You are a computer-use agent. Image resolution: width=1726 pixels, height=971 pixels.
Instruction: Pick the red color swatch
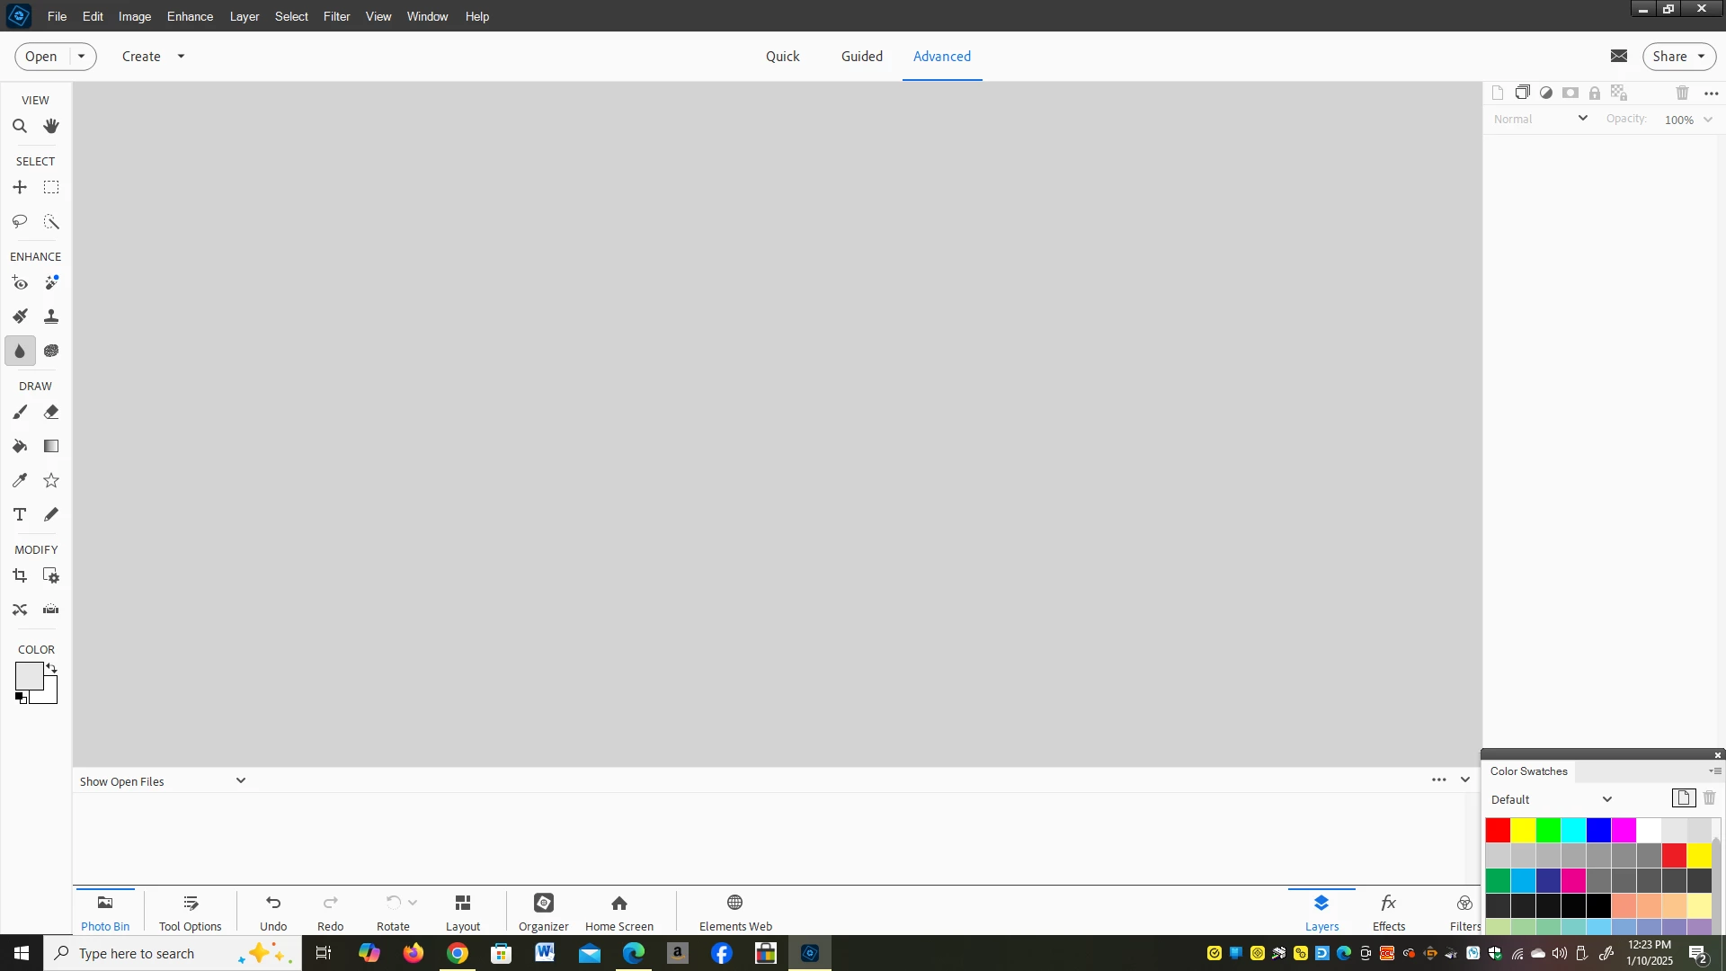1498,829
